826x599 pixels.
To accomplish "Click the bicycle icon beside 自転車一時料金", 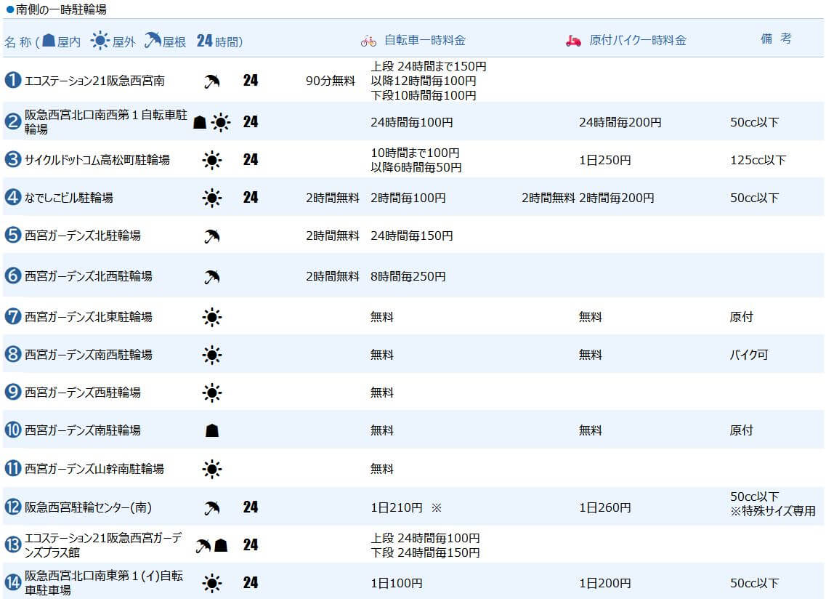I will (x=368, y=41).
